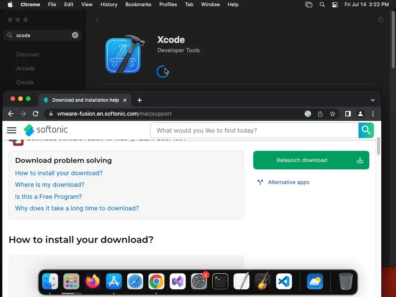The width and height of the screenshot is (396, 297).
Task: Open the History menu
Action: tap(109, 5)
